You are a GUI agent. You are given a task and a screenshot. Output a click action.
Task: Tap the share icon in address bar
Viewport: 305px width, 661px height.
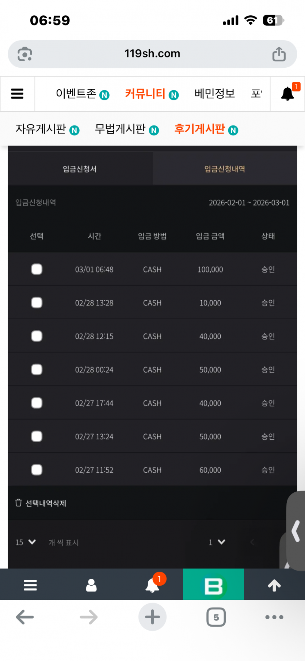coord(279,54)
